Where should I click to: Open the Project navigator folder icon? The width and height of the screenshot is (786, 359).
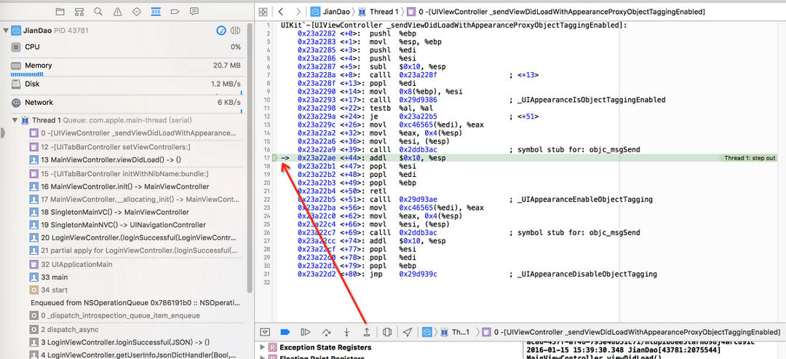point(60,11)
